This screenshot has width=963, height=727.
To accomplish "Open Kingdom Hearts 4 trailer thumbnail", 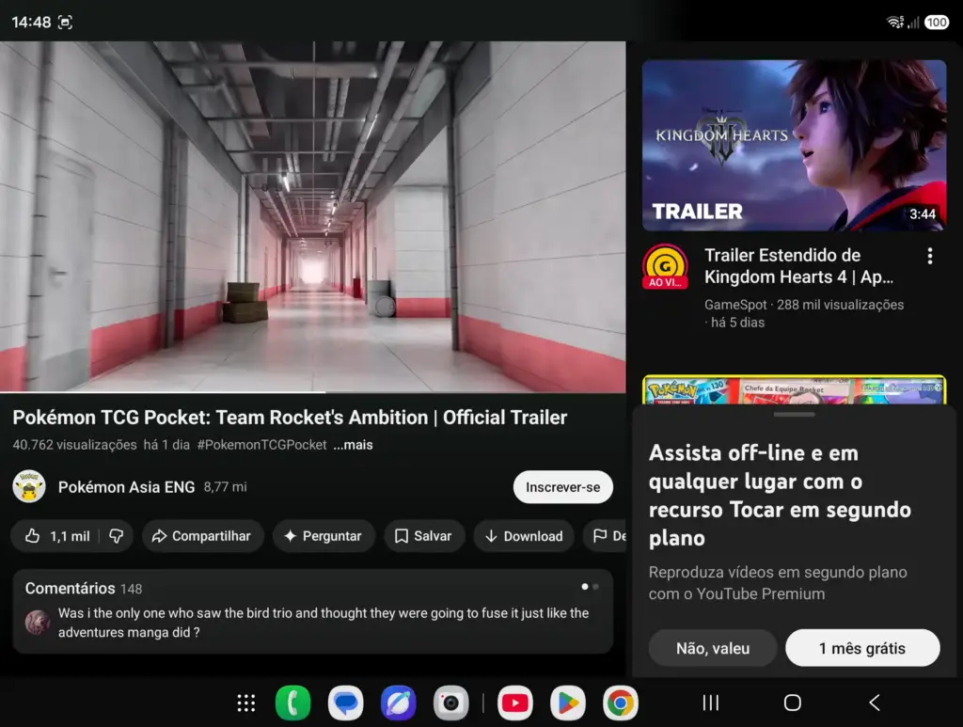I will [x=794, y=146].
